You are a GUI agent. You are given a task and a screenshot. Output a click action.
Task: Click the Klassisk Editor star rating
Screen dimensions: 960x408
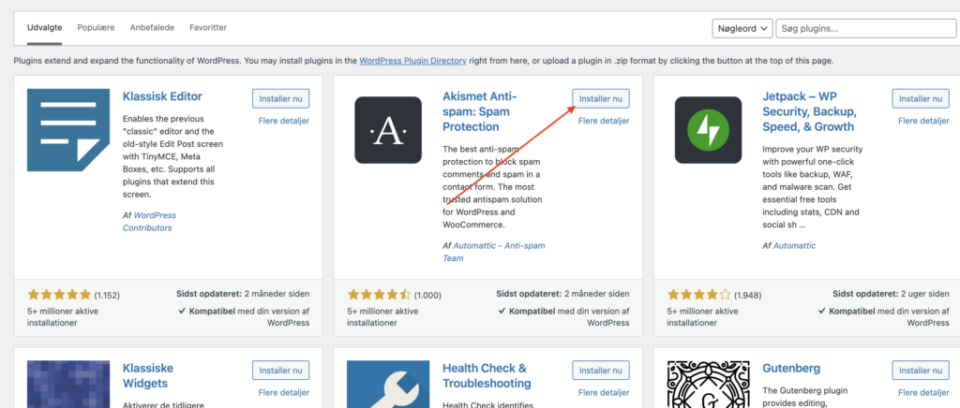pos(59,295)
